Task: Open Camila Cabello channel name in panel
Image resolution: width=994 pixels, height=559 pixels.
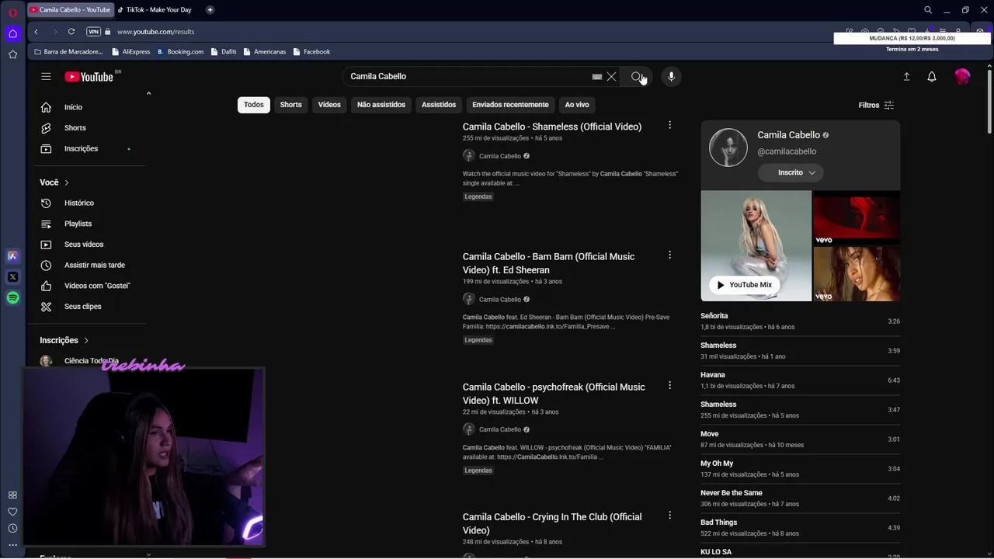Action: 788,135
